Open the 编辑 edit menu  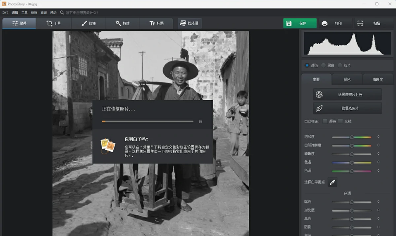pos(14,13)
